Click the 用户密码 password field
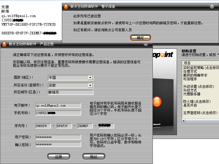Viewport: 219px width, 164px height. 58,137
